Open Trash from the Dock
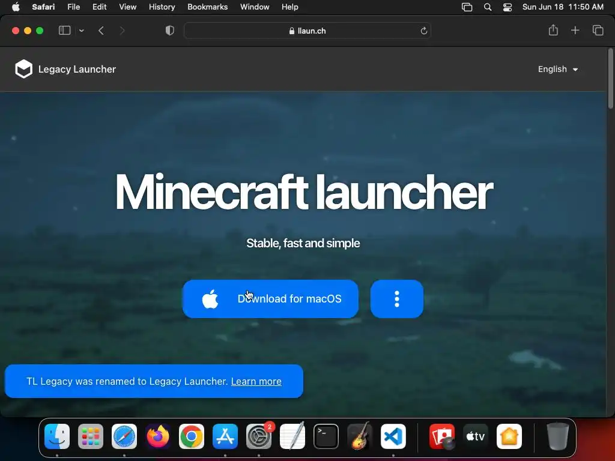Screen dimensions: 615x461 tap(557, 436)
